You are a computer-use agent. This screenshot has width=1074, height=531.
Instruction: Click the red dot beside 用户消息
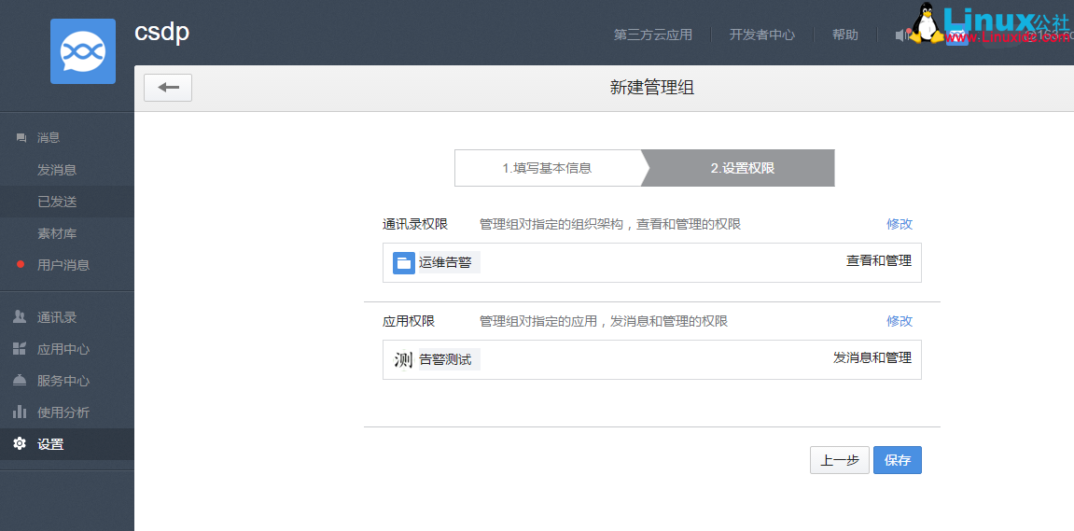[21, 264]
